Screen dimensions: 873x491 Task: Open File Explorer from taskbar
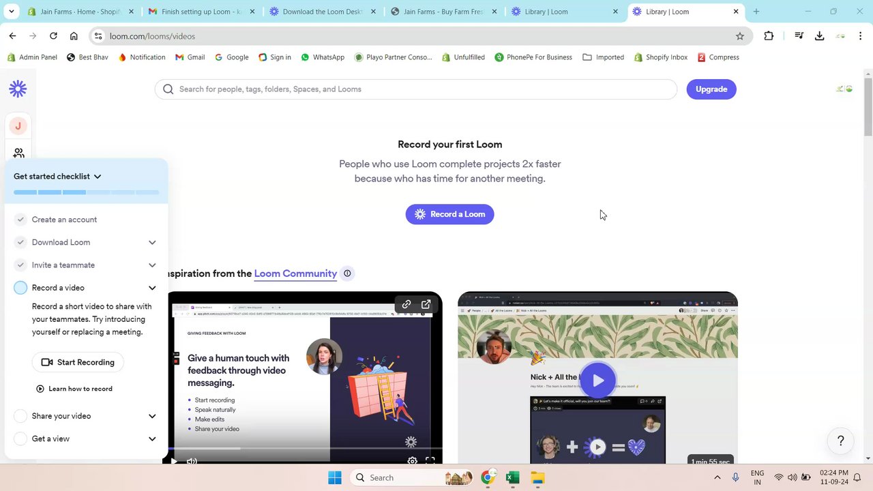pos(538,477)
